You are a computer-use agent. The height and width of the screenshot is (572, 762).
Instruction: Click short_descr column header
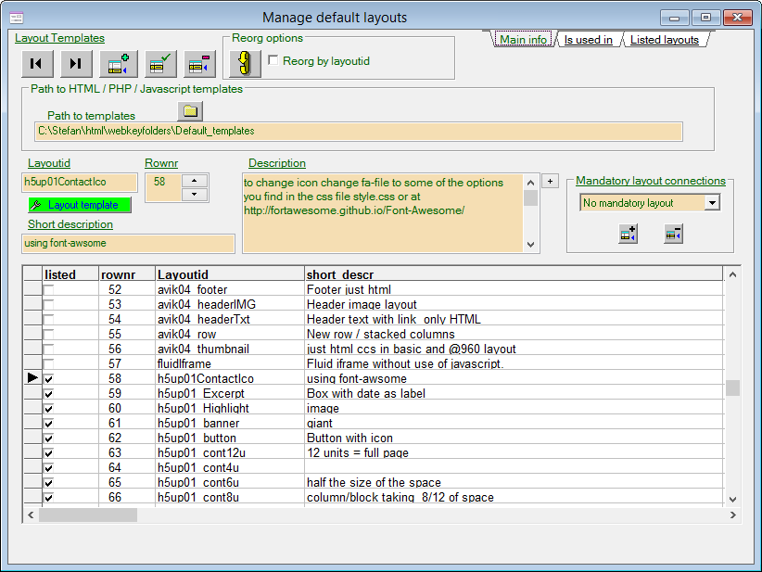click(514, 274)
